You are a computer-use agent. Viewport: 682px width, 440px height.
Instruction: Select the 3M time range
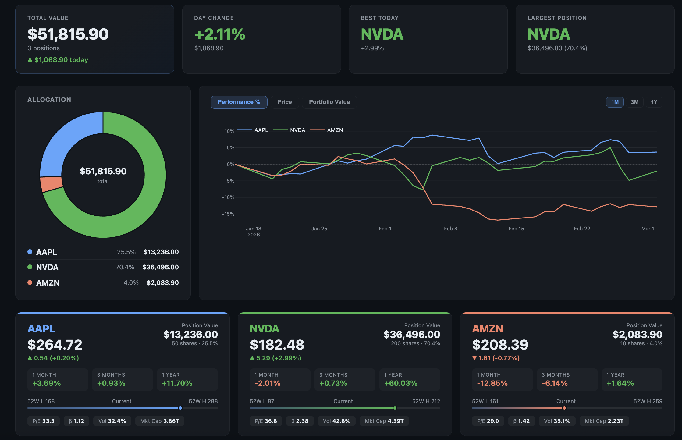point(634,102)
